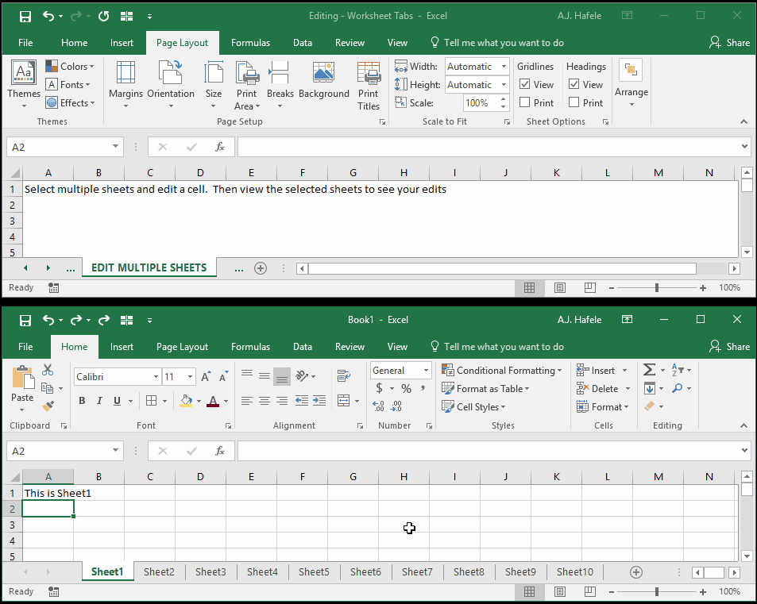The width and height of the screenshot is (757, 604).
Task: Open Conditional Formatting dropdown
Action: 502,370
